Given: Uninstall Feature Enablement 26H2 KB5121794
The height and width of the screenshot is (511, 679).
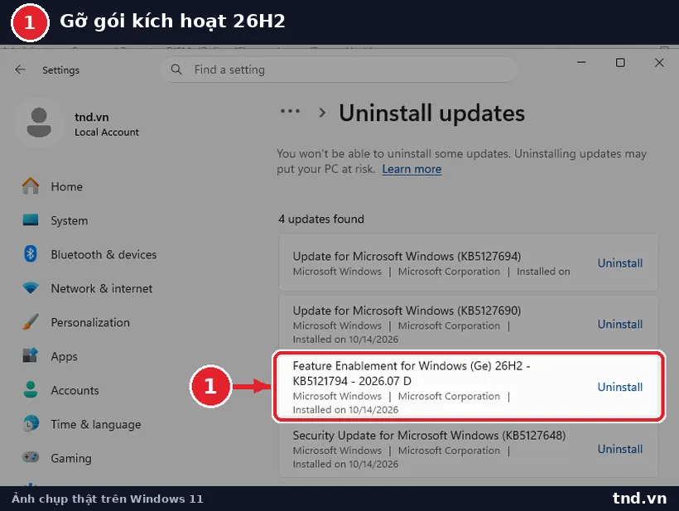Looking at the screenshot, I should pyautogui.click(x=619, y=387).
